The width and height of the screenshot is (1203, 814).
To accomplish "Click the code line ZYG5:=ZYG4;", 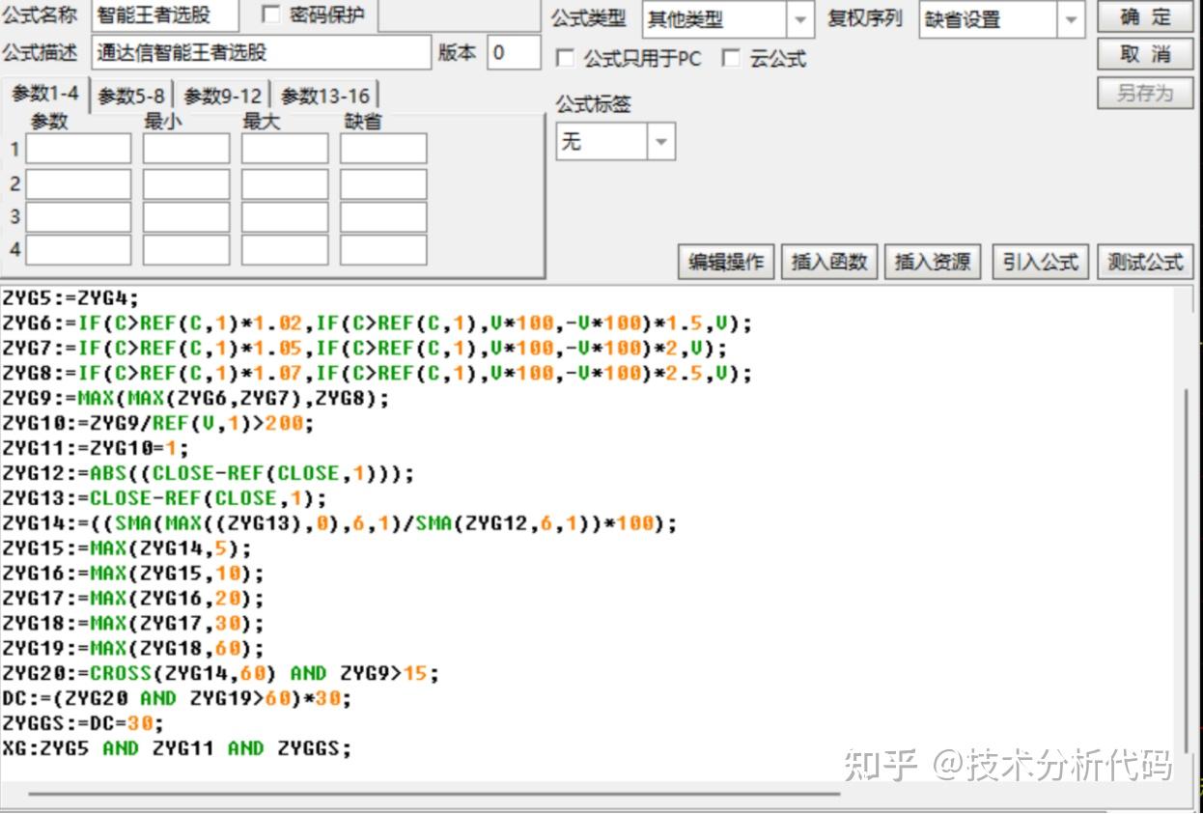I will click(70, 297).
